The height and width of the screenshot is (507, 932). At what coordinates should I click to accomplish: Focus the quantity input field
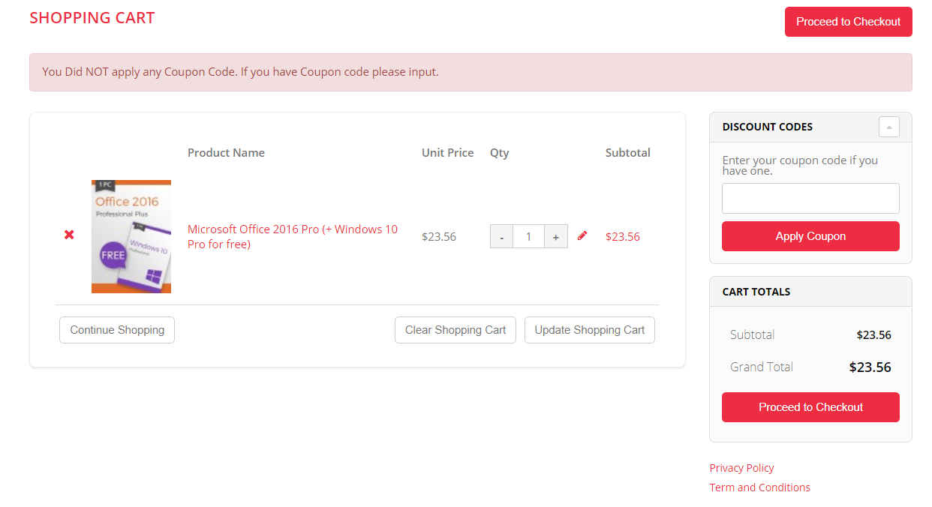point(528,237)
